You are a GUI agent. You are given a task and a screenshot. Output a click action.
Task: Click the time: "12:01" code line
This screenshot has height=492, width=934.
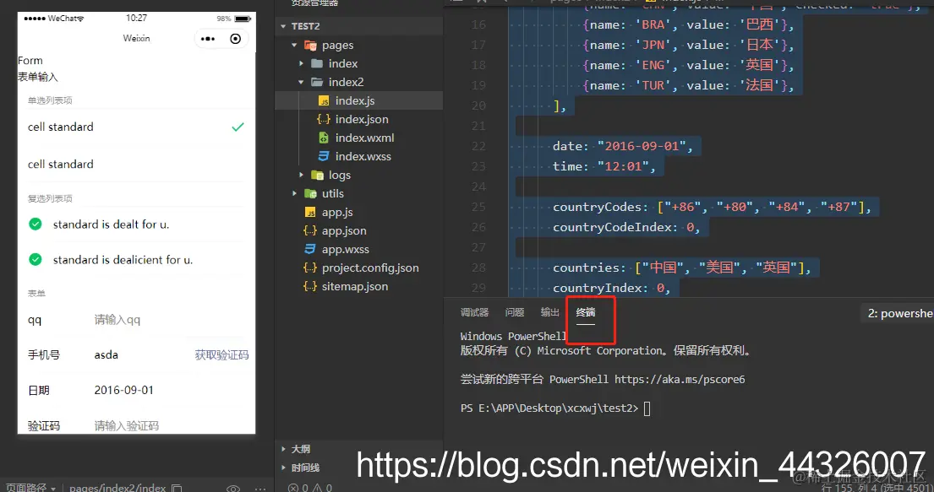pyautogui.click(x=604, y=166)
